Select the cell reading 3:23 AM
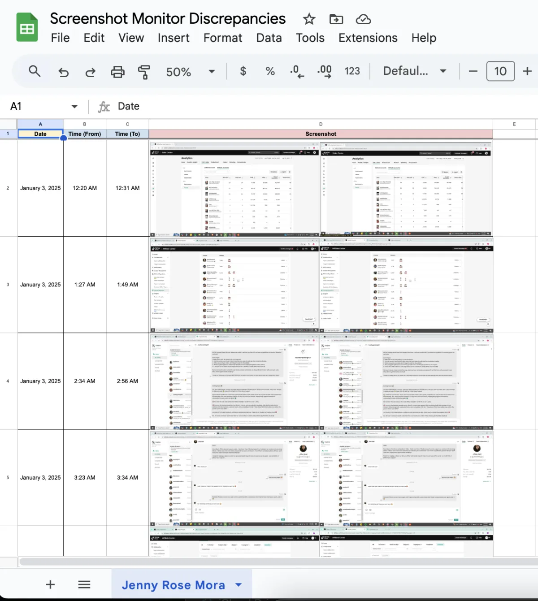The height and width of the screenshot is (601, 538). [x=85, y=478]
